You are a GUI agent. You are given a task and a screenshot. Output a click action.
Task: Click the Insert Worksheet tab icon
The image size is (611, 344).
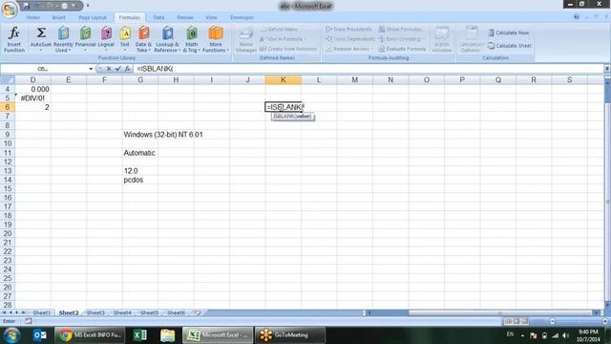coord(198,312)
